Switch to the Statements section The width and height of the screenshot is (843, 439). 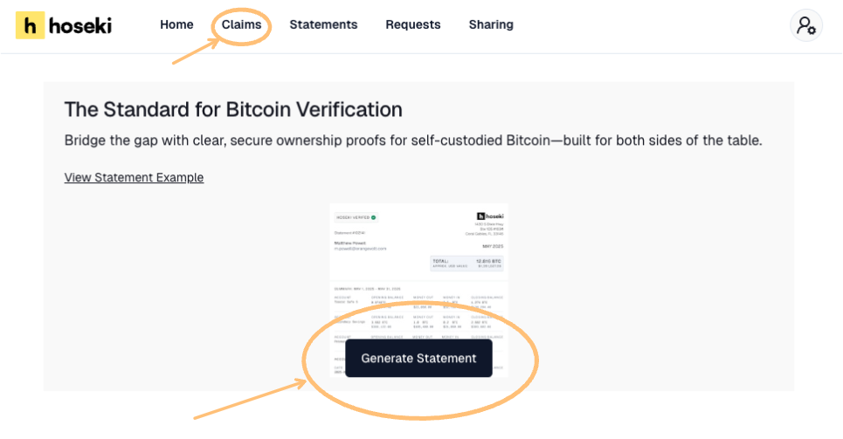(323, 24)
